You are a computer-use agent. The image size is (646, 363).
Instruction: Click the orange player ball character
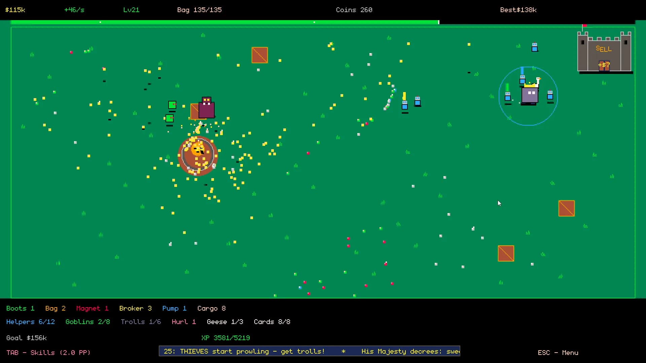[198, 149]
